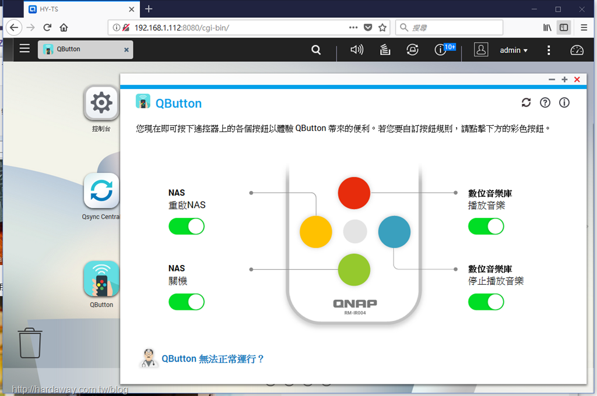Screen dimensions: 597x396
Task: Toggle the NAS restart rule switch
Action: coord(187,227)
